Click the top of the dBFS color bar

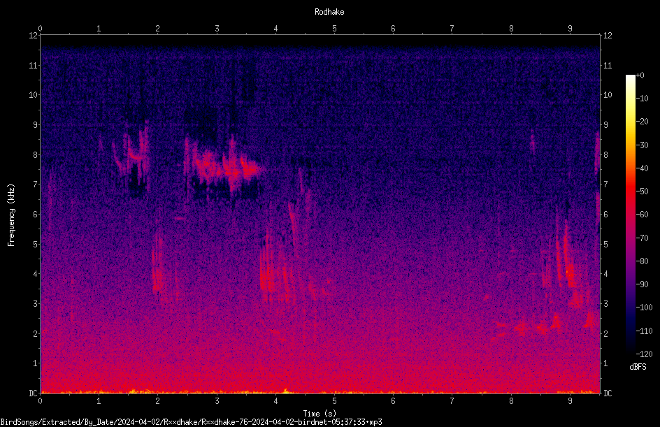630,77
